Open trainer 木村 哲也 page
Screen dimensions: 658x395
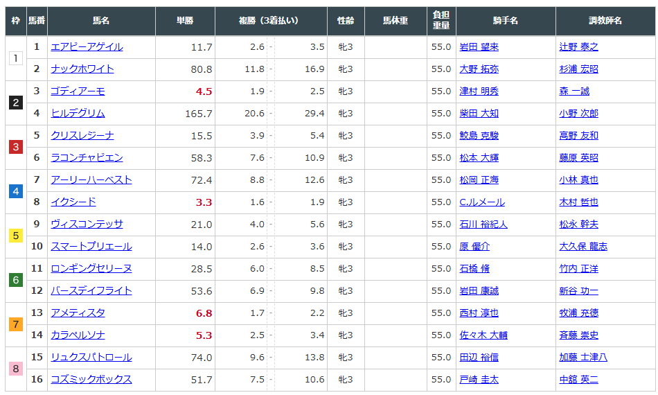[578, 202]
